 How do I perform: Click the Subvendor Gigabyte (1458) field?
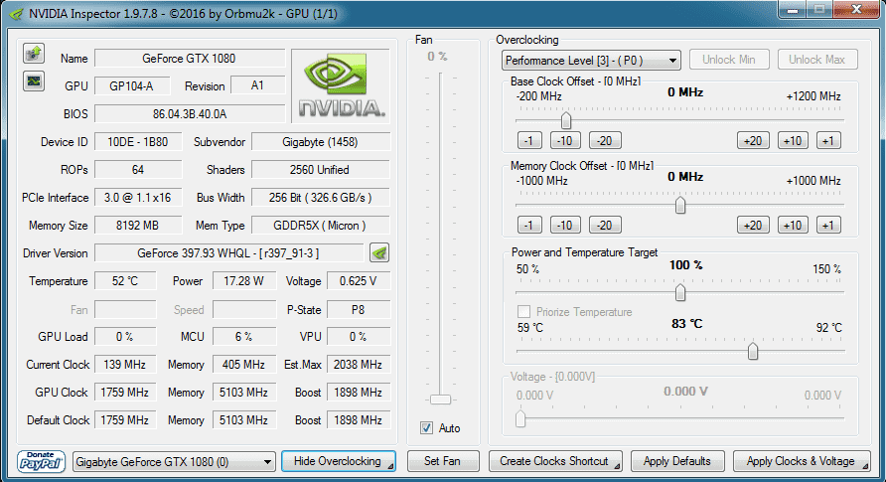click(321, 142)
